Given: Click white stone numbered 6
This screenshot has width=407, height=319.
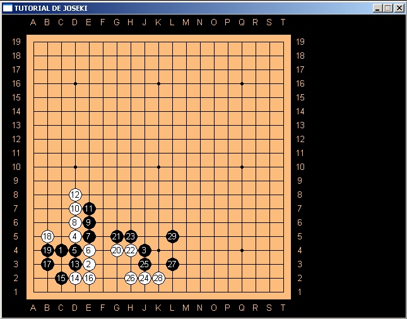Looking at the screenshot, I should [89, 250].
